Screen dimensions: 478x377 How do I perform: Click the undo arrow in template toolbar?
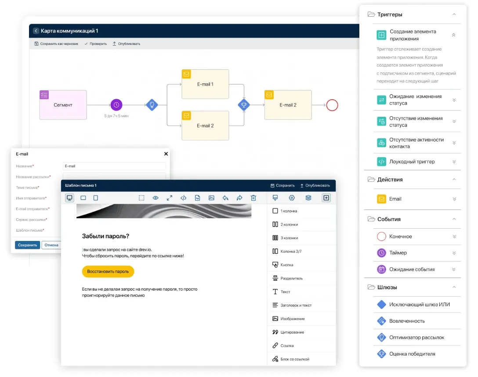225,198
